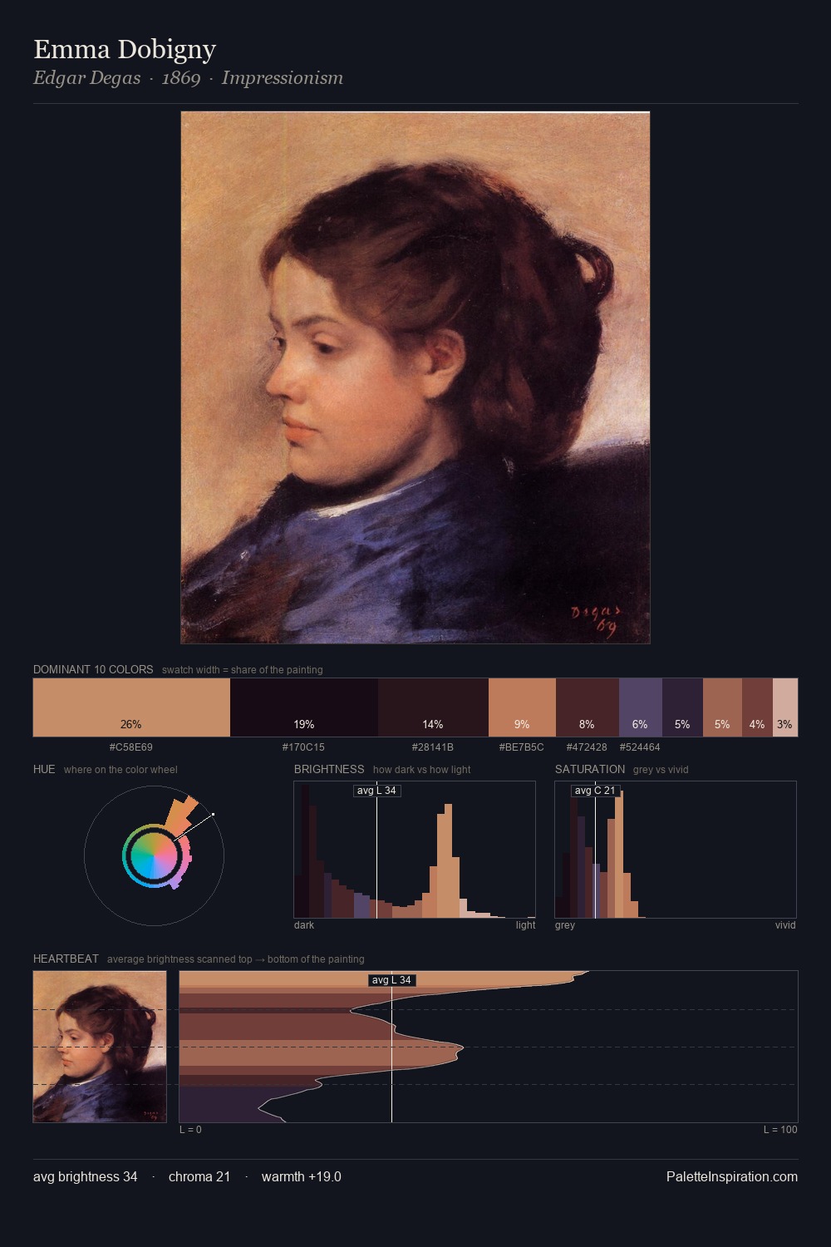Click 'where on the color wheel' caption
831x1247 pixels.
click(x=120, y=770)
